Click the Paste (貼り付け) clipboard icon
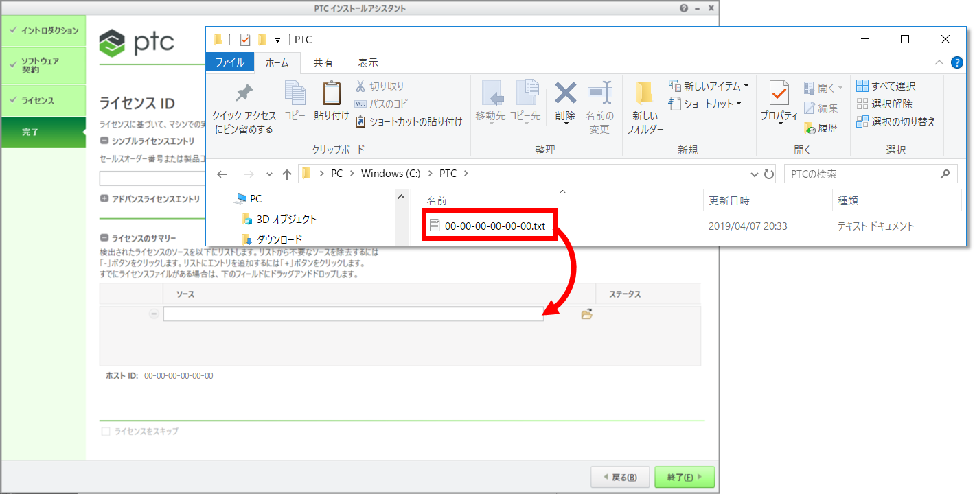 click(332, 94)
